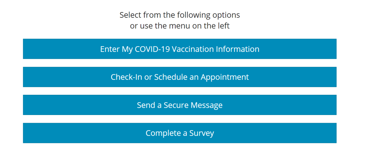Open Check-In or Schedule an Appointment
Viewport: 374px width, 165px height.
point(180,77)
